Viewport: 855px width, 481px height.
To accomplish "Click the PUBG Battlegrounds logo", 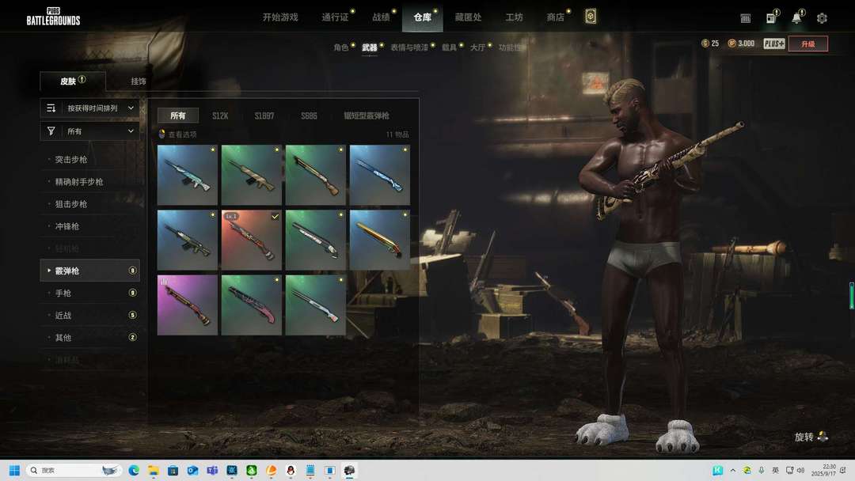I will (x=53, y=17).
